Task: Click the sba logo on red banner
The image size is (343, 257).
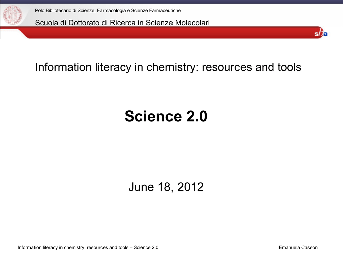Action: coord(321,33)
